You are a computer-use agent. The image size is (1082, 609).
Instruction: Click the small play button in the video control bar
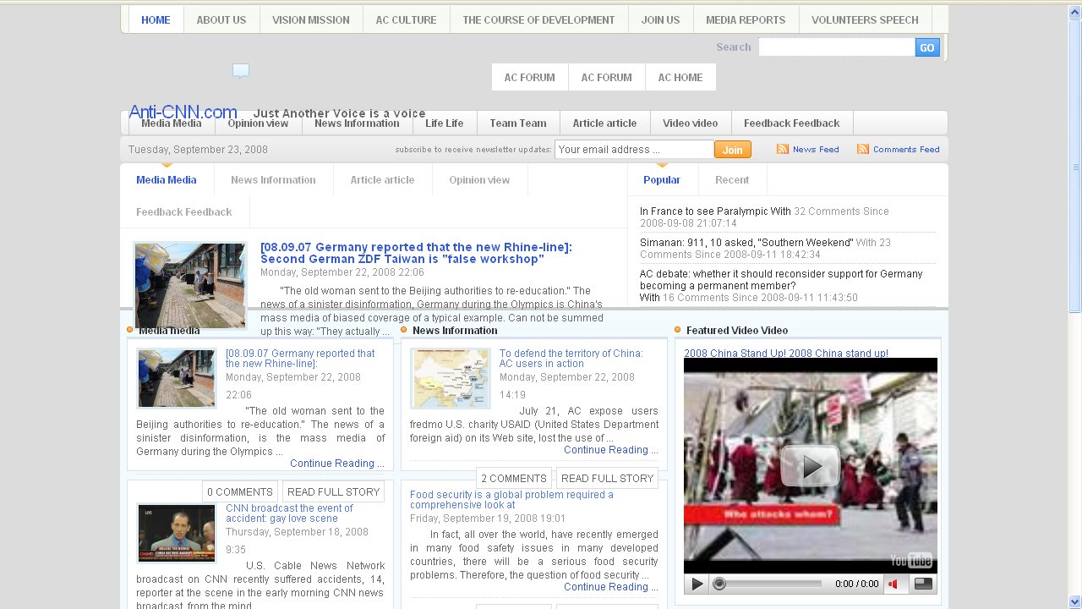point(697,584)
